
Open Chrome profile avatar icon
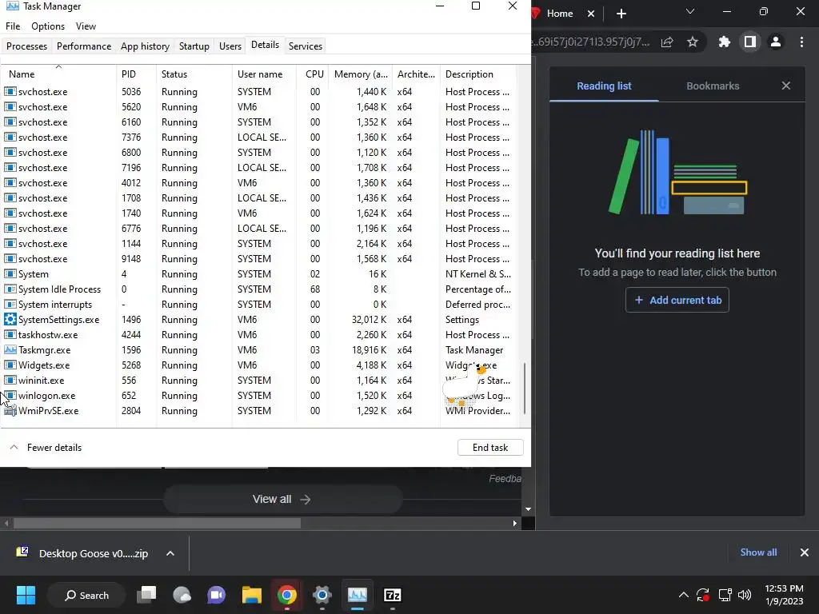[x=776, y=42]
